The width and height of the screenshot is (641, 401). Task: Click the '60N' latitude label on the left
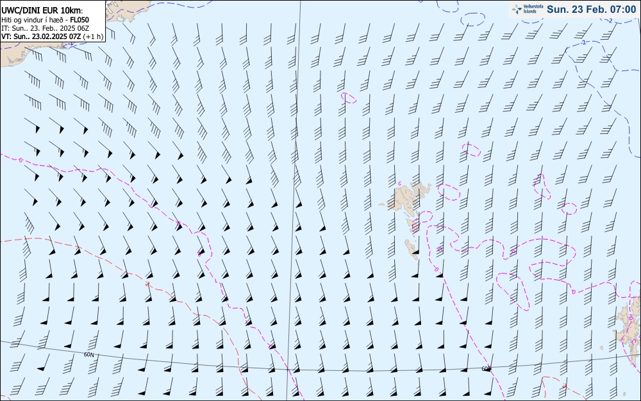pos(88,355)
